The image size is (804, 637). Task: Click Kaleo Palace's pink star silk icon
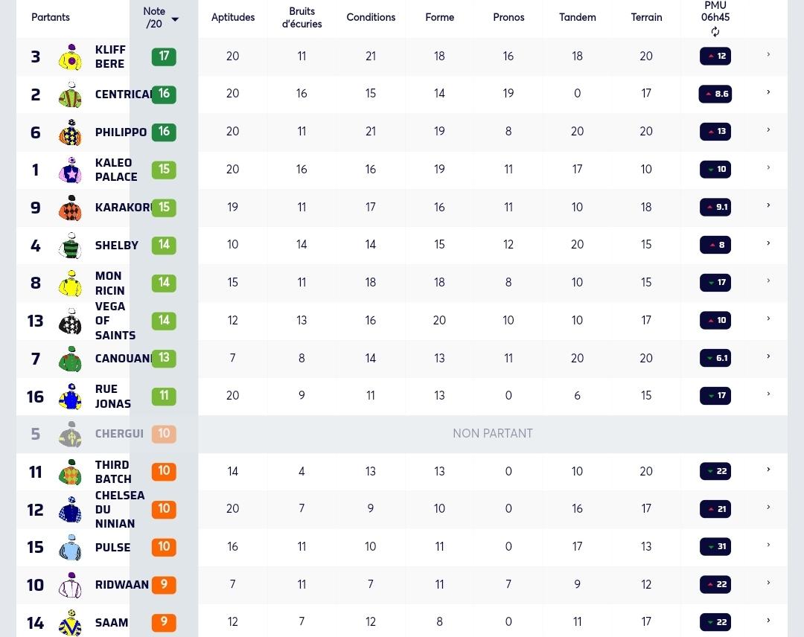click(70, 170)
